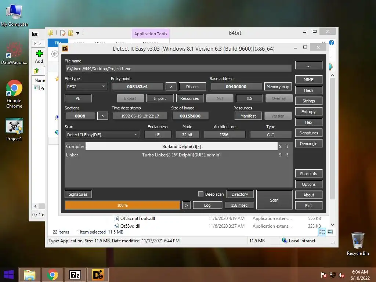Screen dimensions: 376x282
Task: Click the PE button
Action: 78,98
